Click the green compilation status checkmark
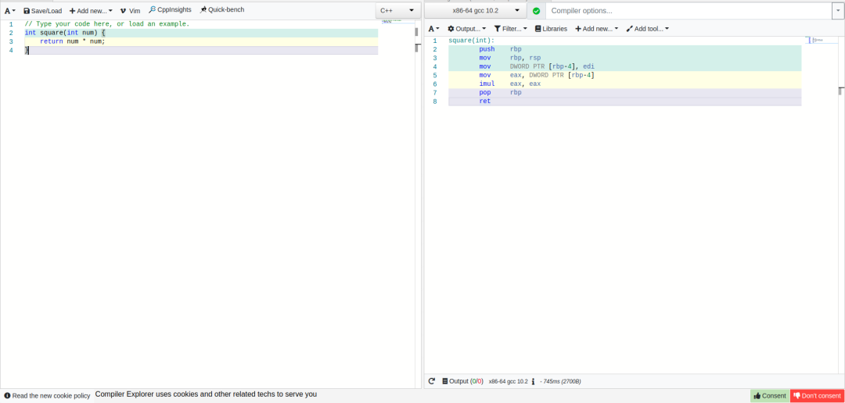Screen dimensions: 845x403 (x=536, y=11)
